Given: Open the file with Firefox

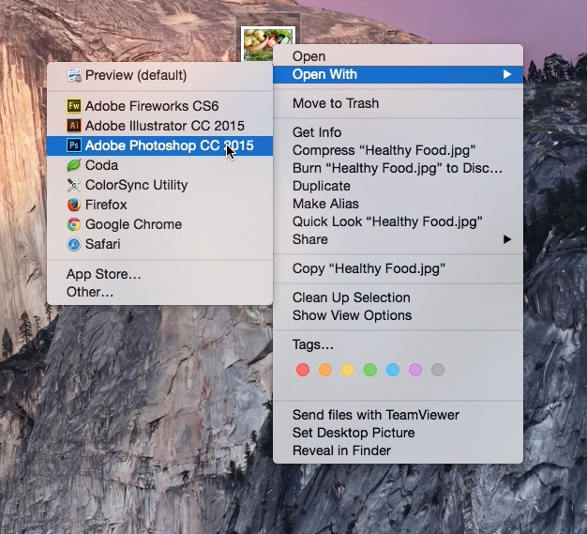Looking at the screenshot, I should coord(159,205).
